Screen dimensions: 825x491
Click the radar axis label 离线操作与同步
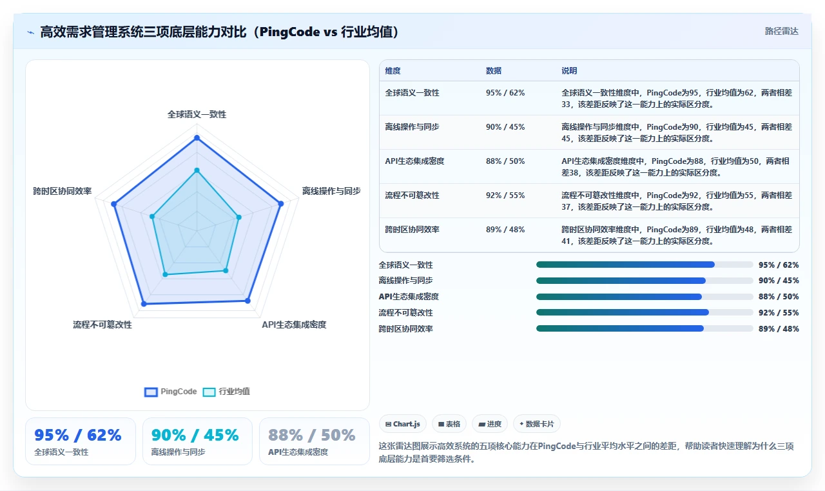pos(331,191)
